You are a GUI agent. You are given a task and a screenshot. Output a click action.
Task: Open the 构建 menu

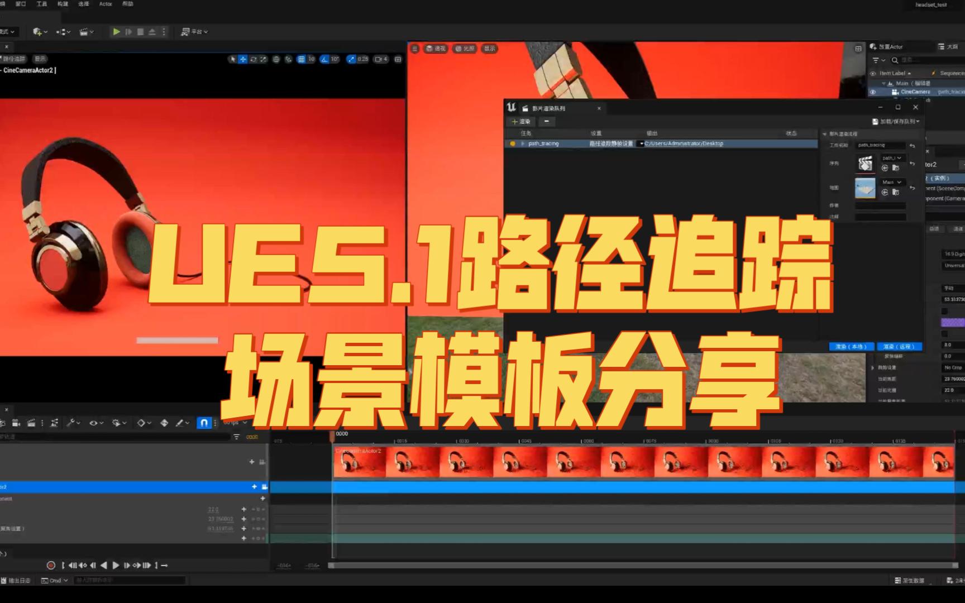click(x=63, y=4)
